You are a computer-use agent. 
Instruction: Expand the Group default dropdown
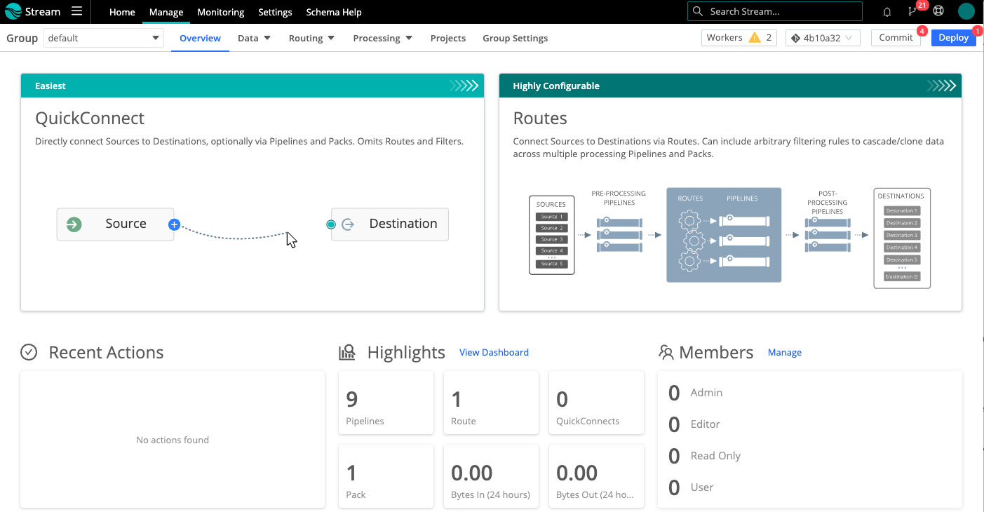tap(104, 38)
